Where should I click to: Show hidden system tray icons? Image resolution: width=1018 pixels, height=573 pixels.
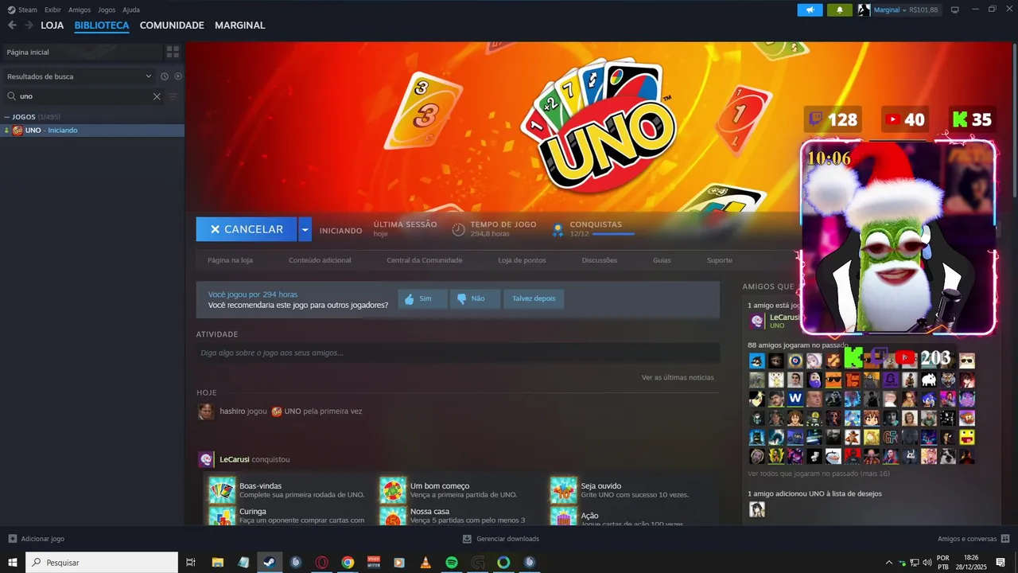pyautogui.click(x=889, y=563)
